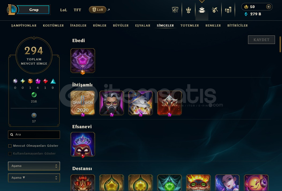Filter by the green gem rarity icon
This screenshot has height=191, width=282.
pos(34,95)
